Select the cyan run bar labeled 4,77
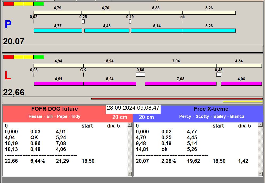Screen dimensions: 265x191 (x=58, y=31)
